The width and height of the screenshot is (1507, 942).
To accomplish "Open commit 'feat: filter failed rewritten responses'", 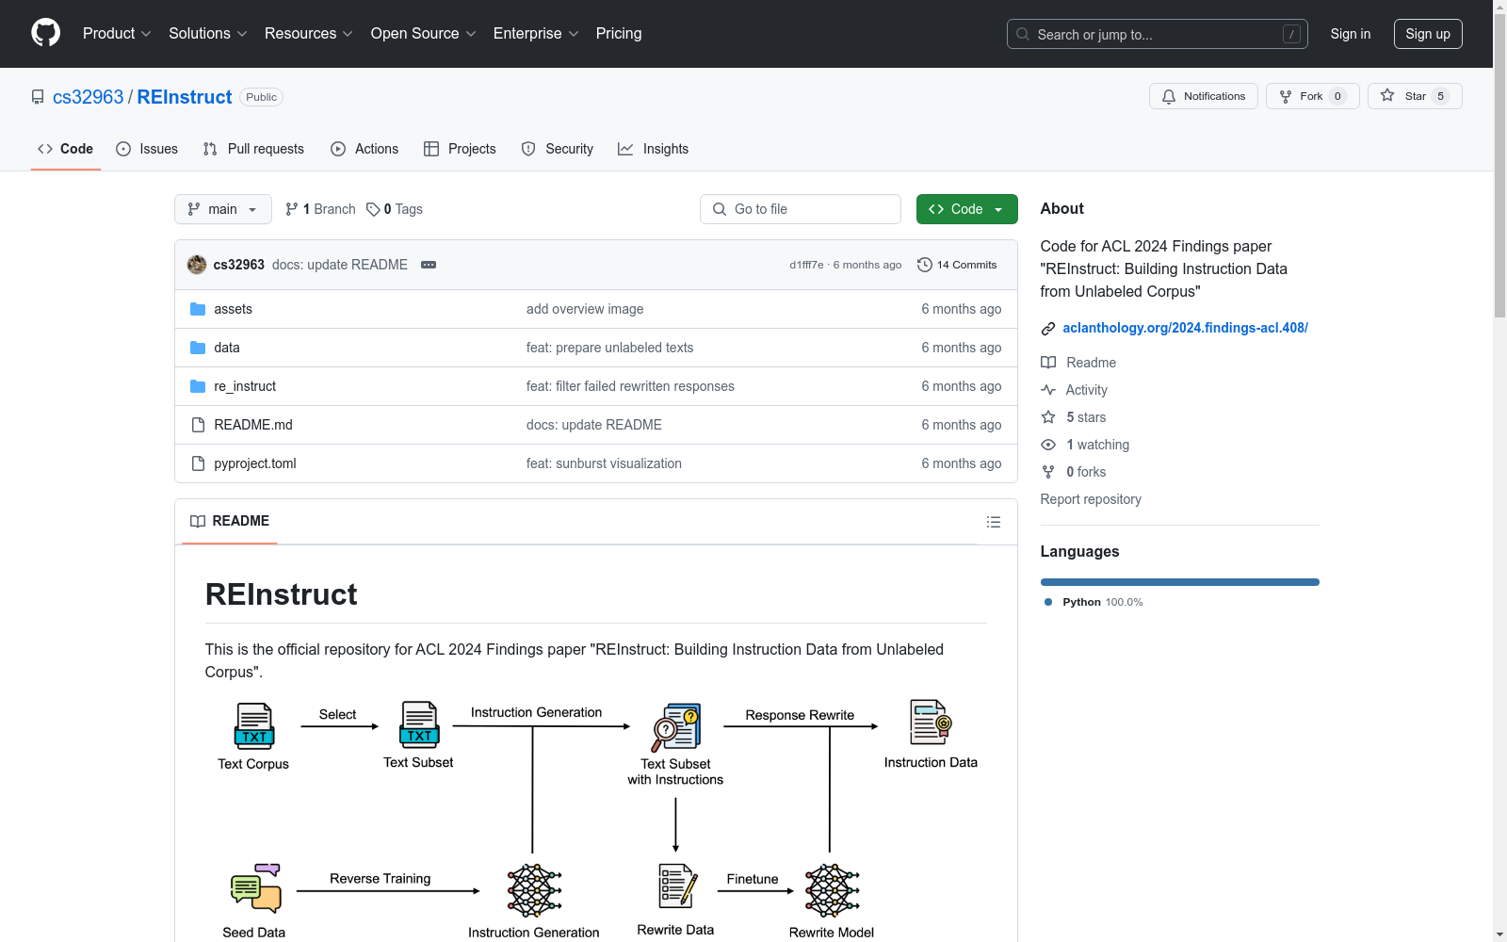I will [x=630, y=386].
